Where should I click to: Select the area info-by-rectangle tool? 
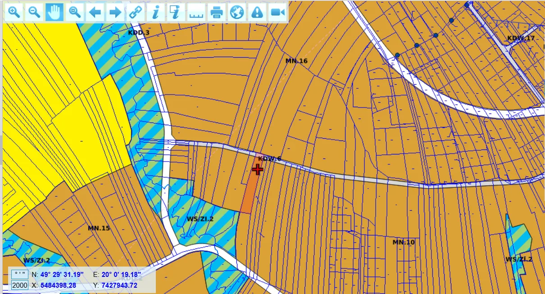coord(176,12)
